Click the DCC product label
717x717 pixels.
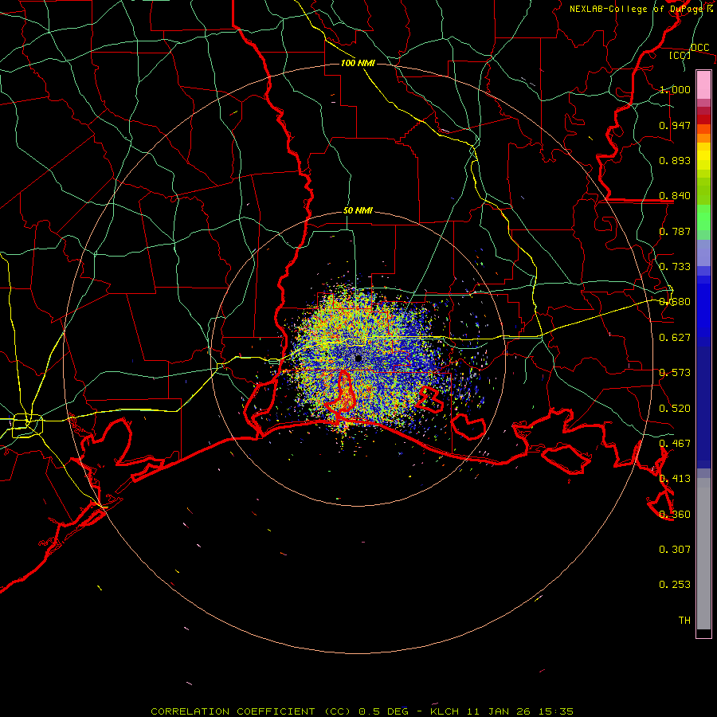point(699,48)
